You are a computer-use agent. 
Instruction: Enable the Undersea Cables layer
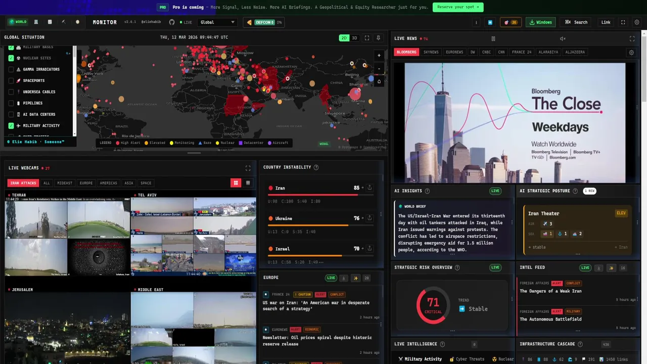tap(11, 92)
